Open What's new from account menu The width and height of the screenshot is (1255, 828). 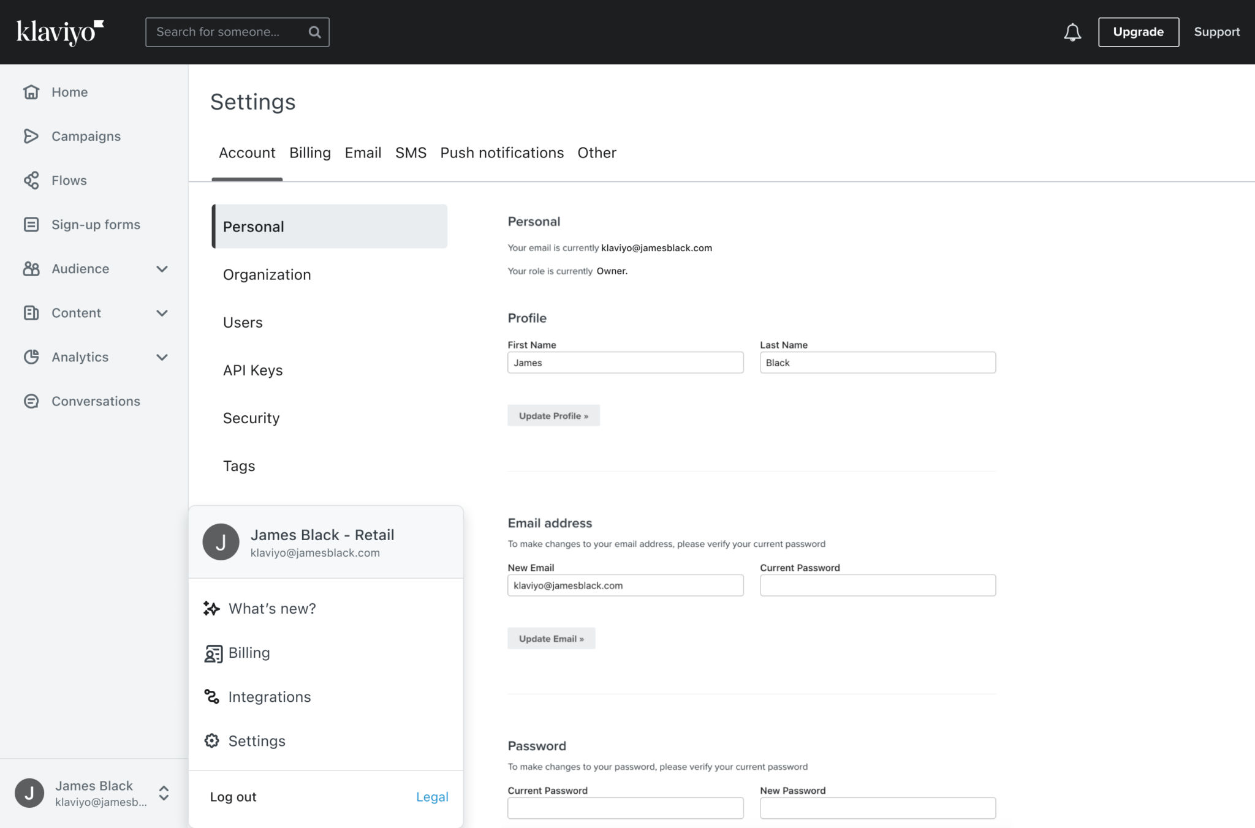(272, 608)
